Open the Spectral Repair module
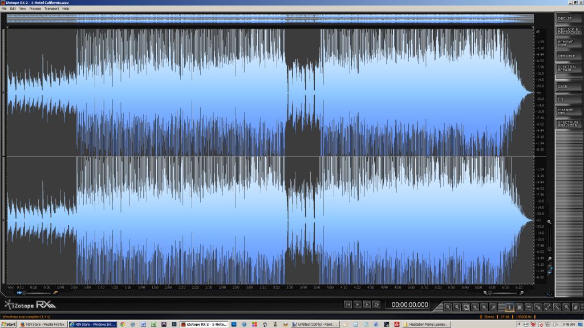This screenshot has height=328, width=584. click(569, 68)
